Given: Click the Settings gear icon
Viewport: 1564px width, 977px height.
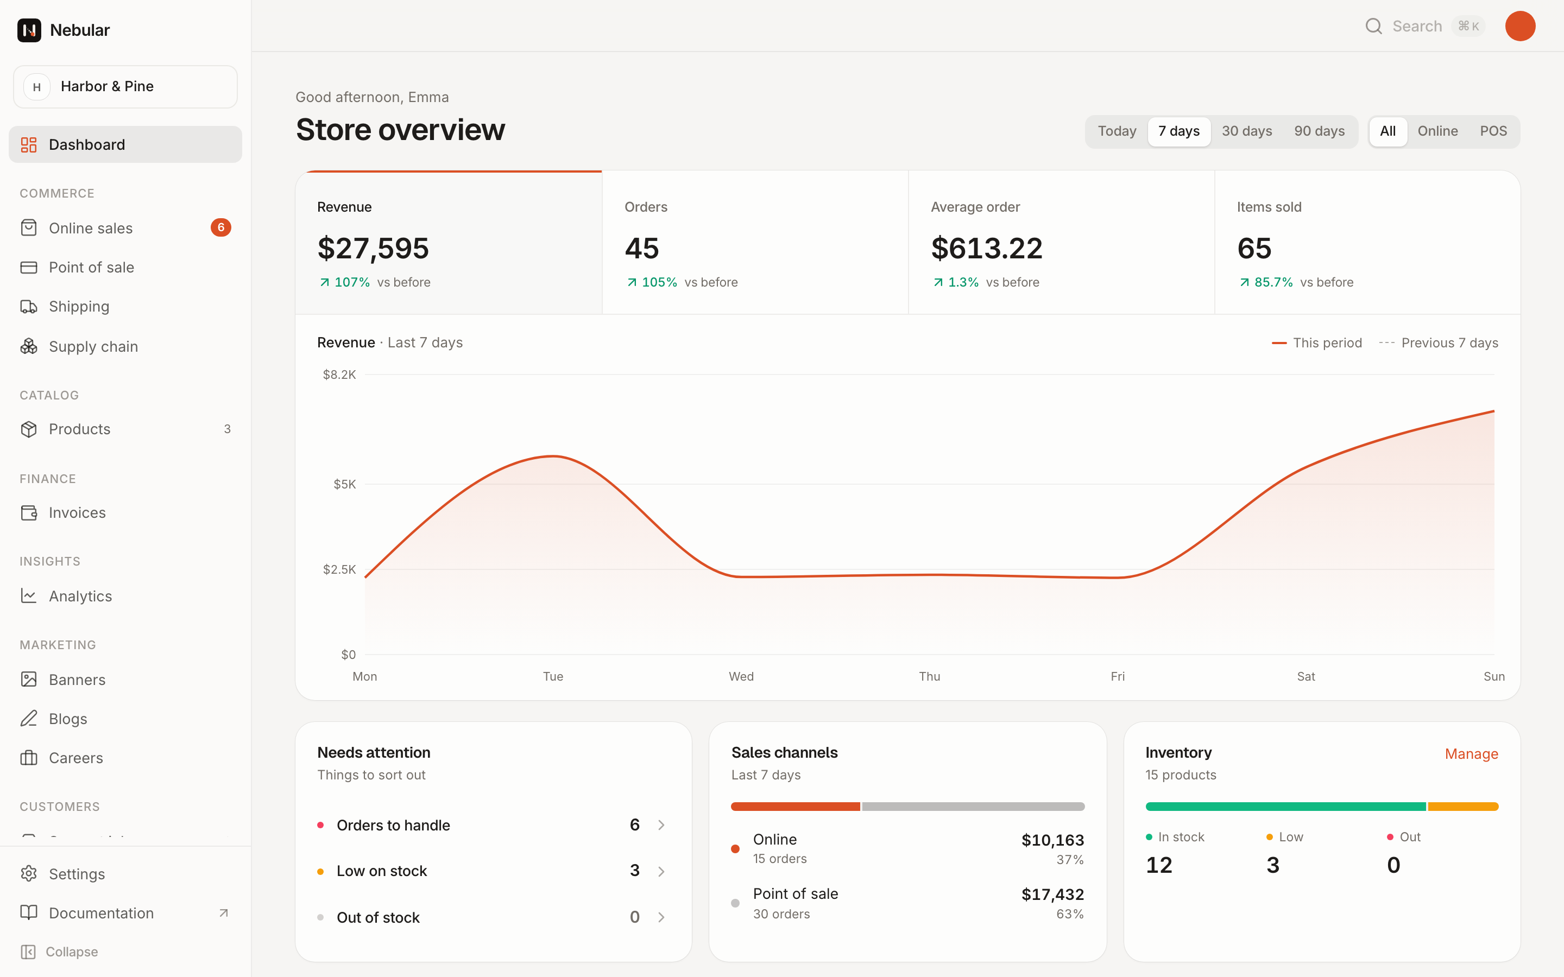Looking at the screenshot, I should [x=28, y=874].
